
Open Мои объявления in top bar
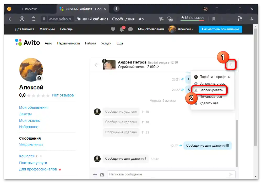tap(151, 29)
